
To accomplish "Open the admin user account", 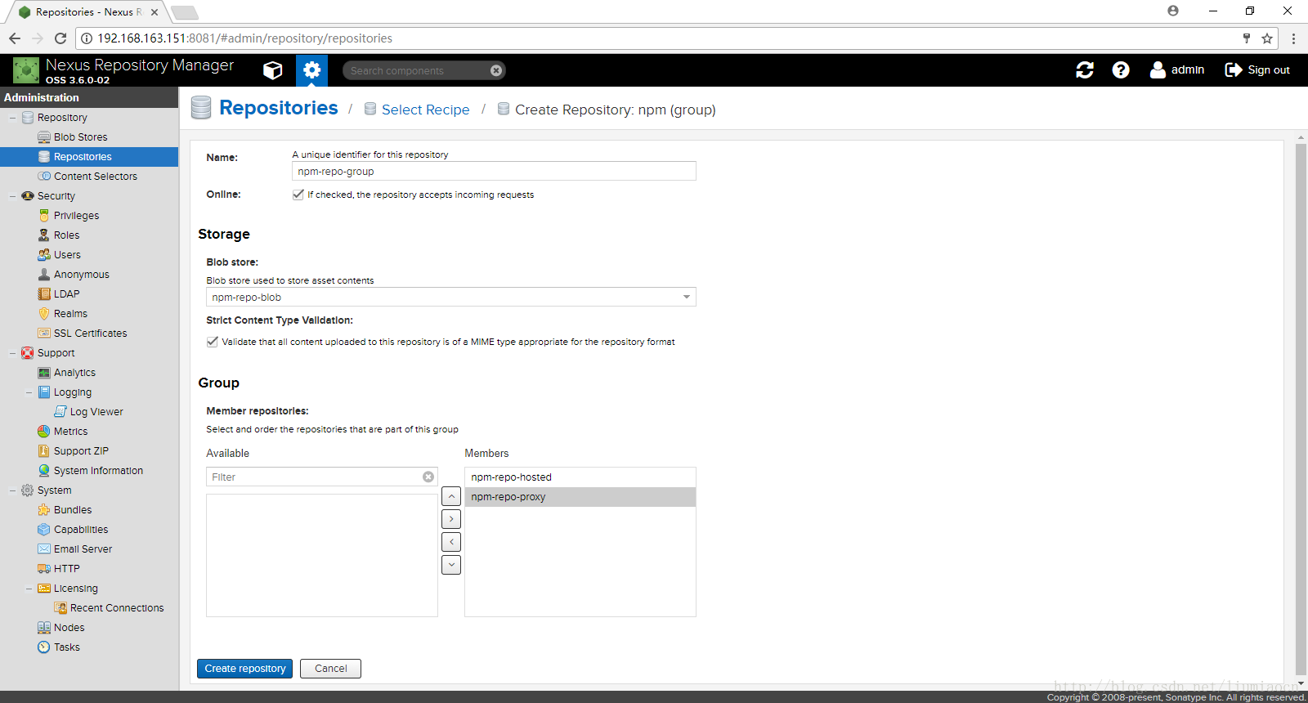I will click(1177, 70).
